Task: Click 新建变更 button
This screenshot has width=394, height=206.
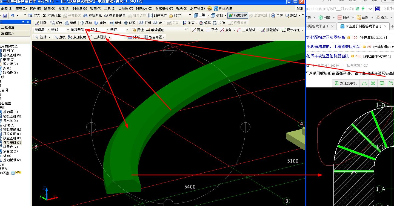Action: point(223,8)
